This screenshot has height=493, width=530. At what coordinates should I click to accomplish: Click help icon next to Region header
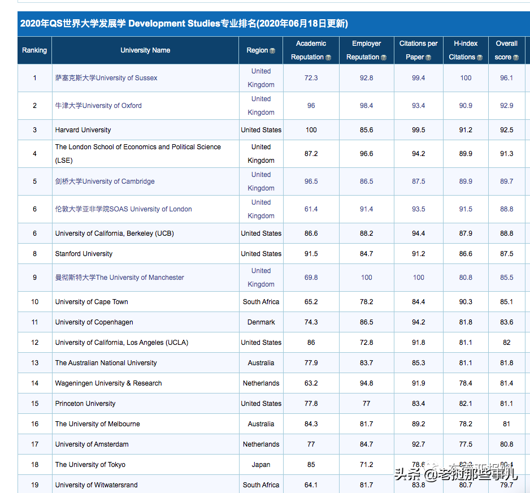coord(272,51)
